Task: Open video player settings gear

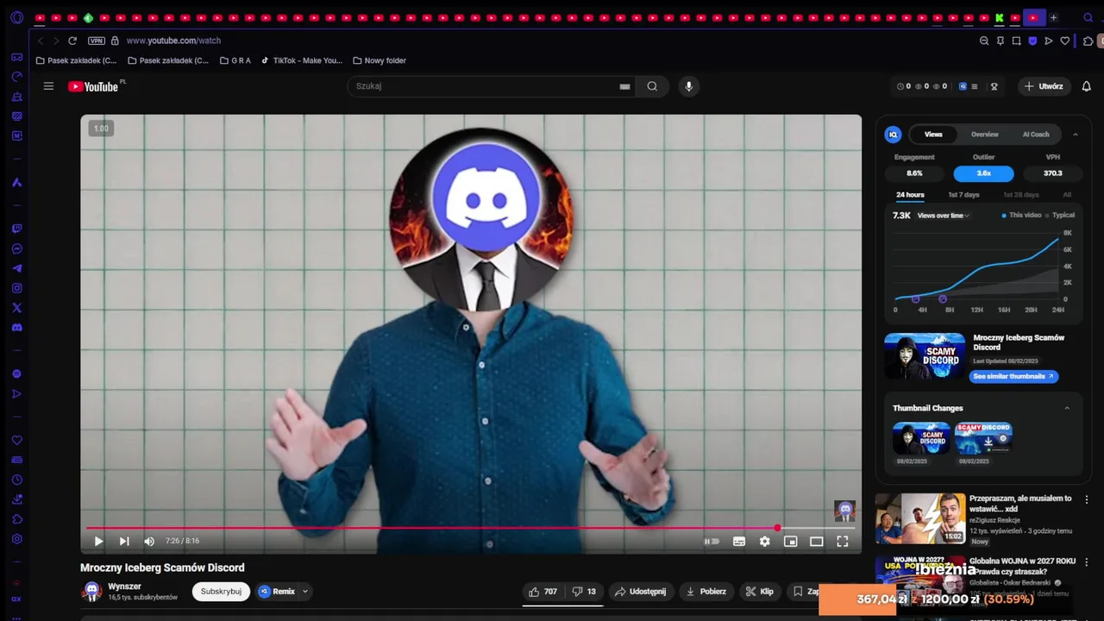Action: [764, 541]
